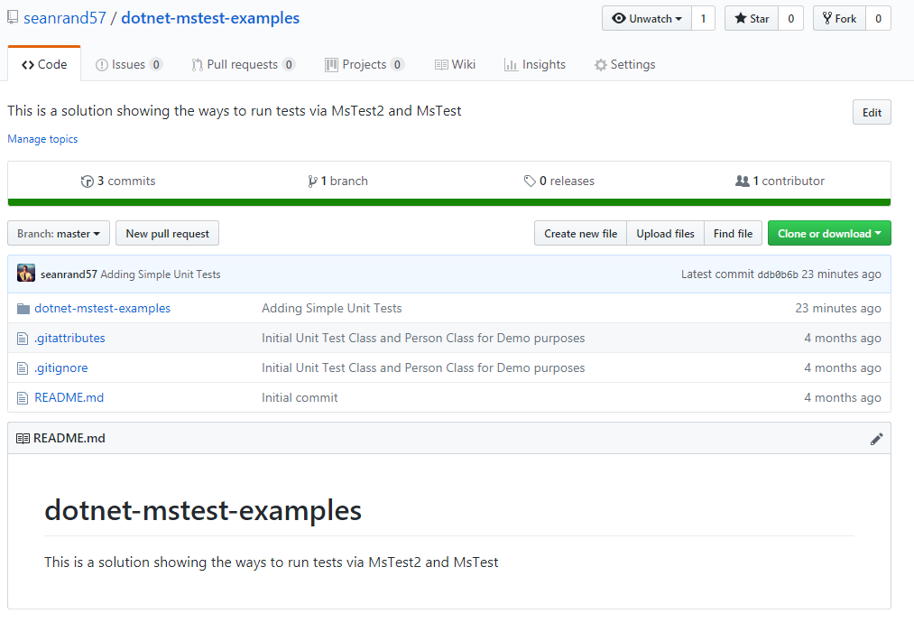This screenshot has height=623, width=914.
Task: Expand the Clone or download dropdown
Action: (x=829, y=233)
